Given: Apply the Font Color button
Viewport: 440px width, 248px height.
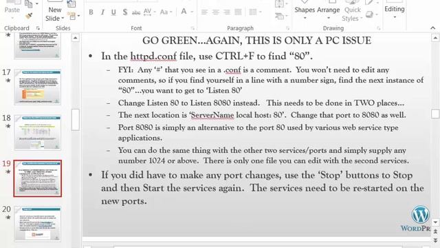Looking at the screenshot, I should click(184, 12).
